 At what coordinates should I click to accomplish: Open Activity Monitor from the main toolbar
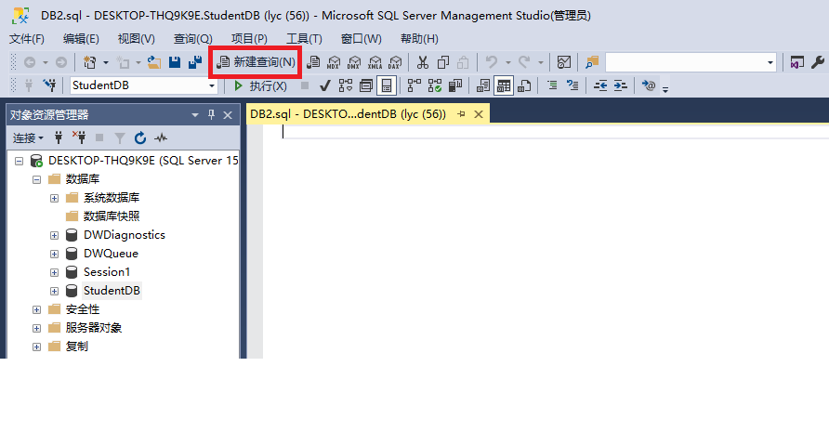[x=564, y=62]
